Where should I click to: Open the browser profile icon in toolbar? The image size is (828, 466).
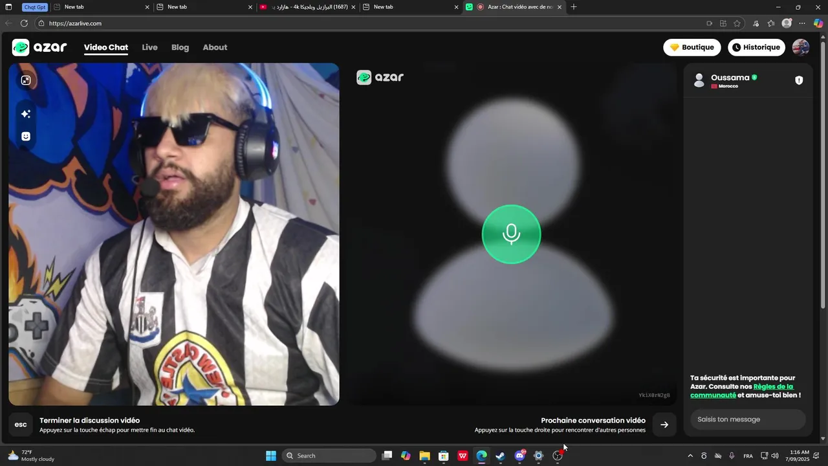(x=787, y=23)
